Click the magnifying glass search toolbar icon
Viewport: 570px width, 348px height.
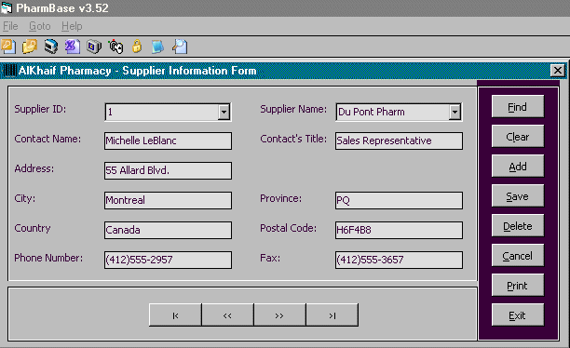(x=180, y=47)
